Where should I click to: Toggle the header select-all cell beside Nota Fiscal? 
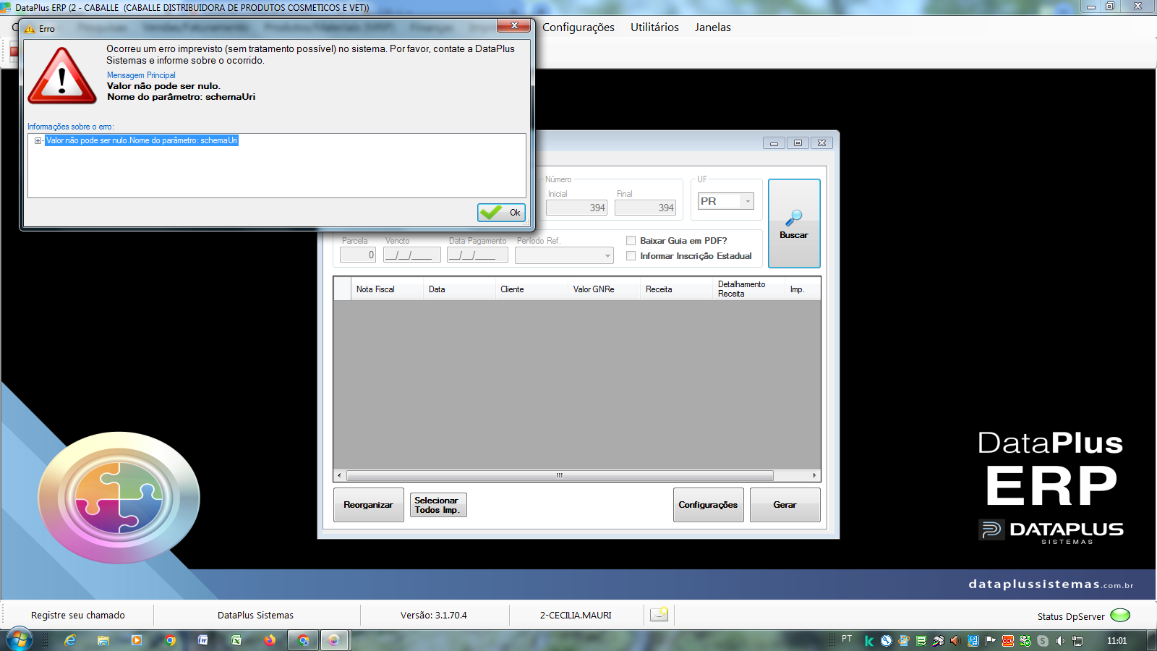(x=342, y=289)
